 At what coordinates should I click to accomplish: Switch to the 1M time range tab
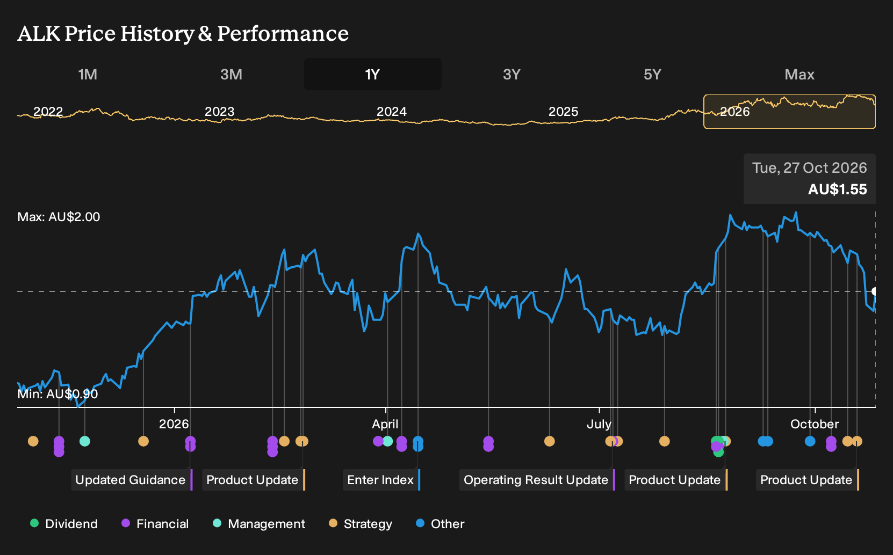coord(88,74)
